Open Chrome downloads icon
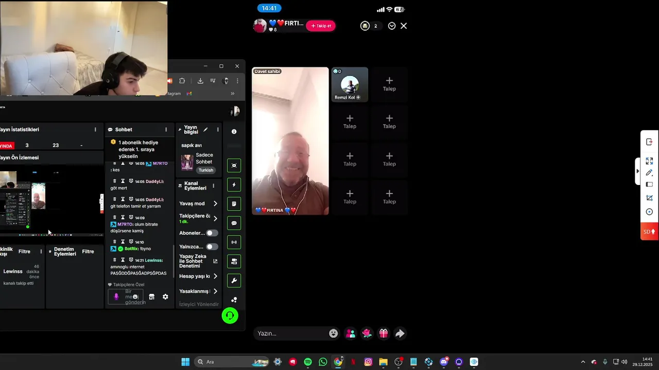Image resolution: width=659 pixels, height=370 pixels. tap(200, 81)
